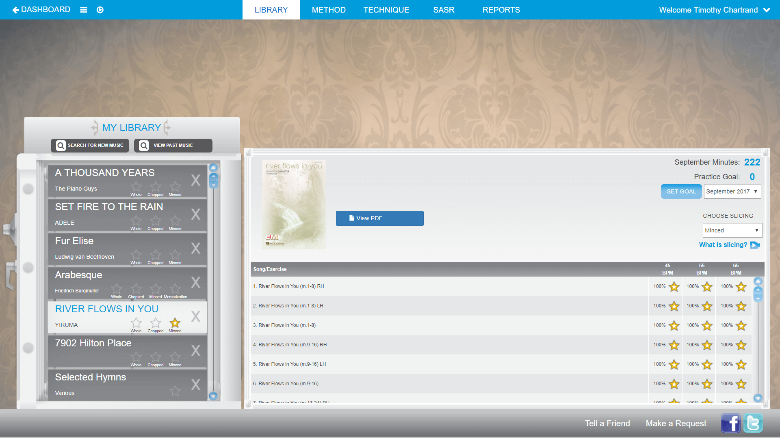Image resolution: width=780 pixels, height=438 pixels.
Task: Click 65 BPM star for exercise 5 m.9-16 LH
Action: pos(741,365)
